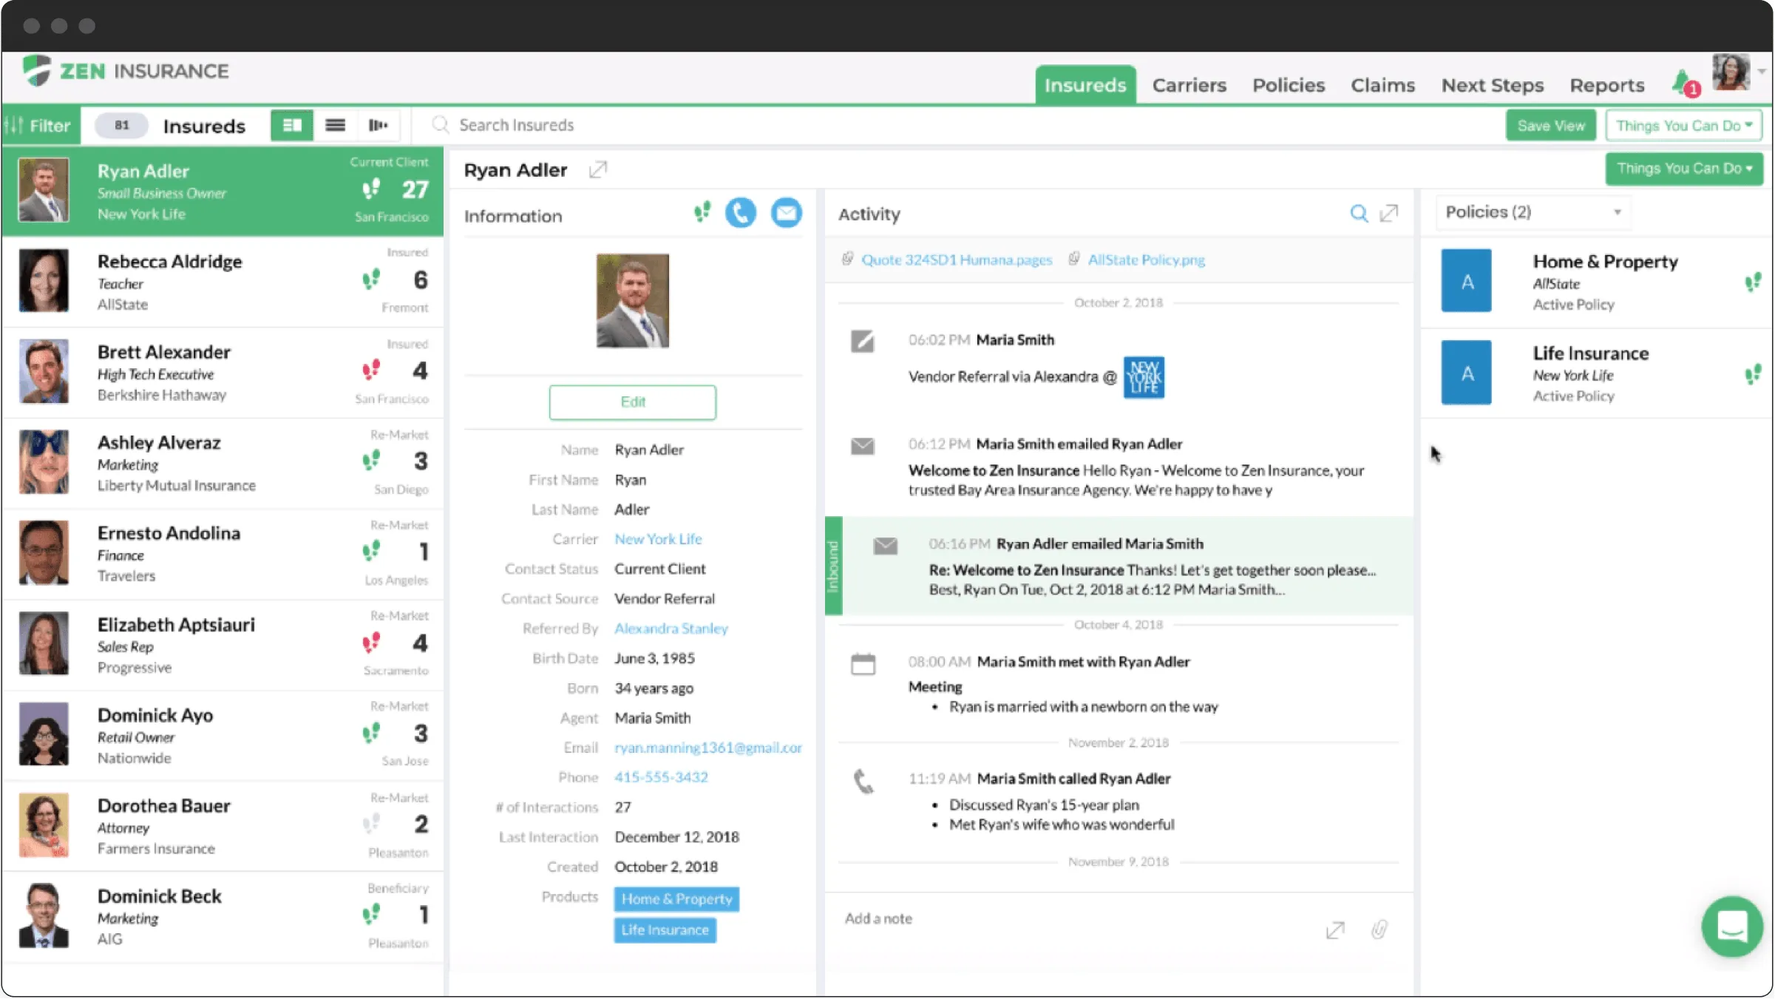Click the Alexandra Stanley referral link

coord(672,629)
